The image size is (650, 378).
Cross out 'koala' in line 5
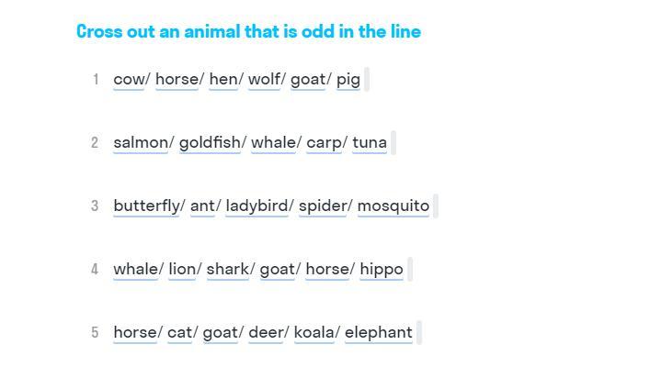314,332
